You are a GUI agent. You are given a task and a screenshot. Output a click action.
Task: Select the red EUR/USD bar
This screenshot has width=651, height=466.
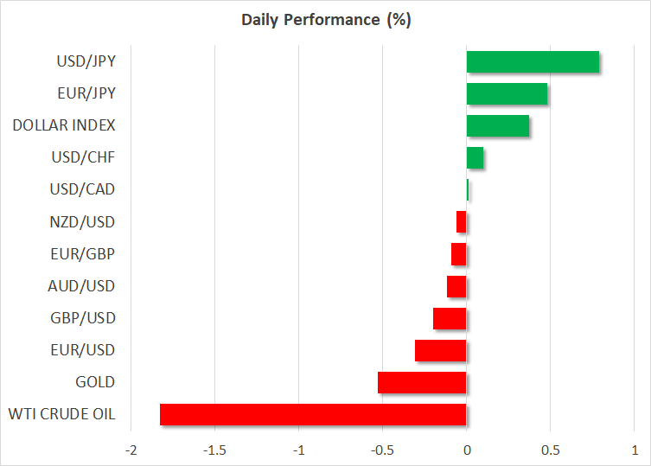coord(441,350)
